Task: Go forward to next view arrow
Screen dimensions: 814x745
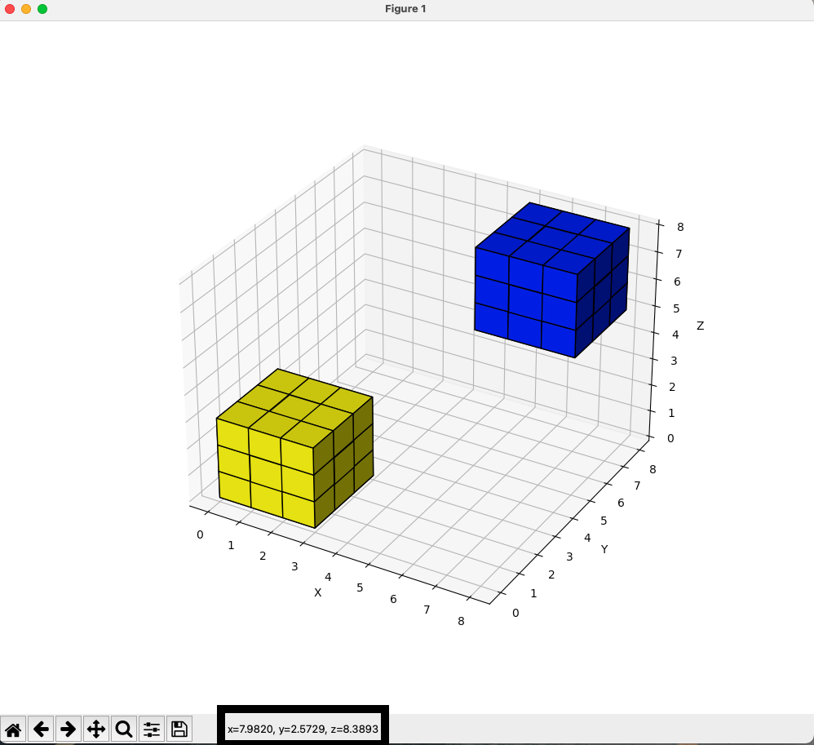Action: click(69, 729)
